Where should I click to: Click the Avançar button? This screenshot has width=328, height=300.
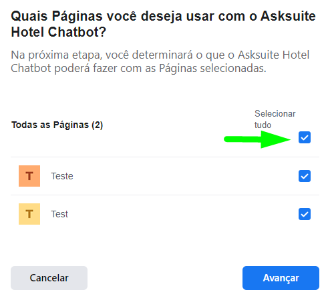281,278
